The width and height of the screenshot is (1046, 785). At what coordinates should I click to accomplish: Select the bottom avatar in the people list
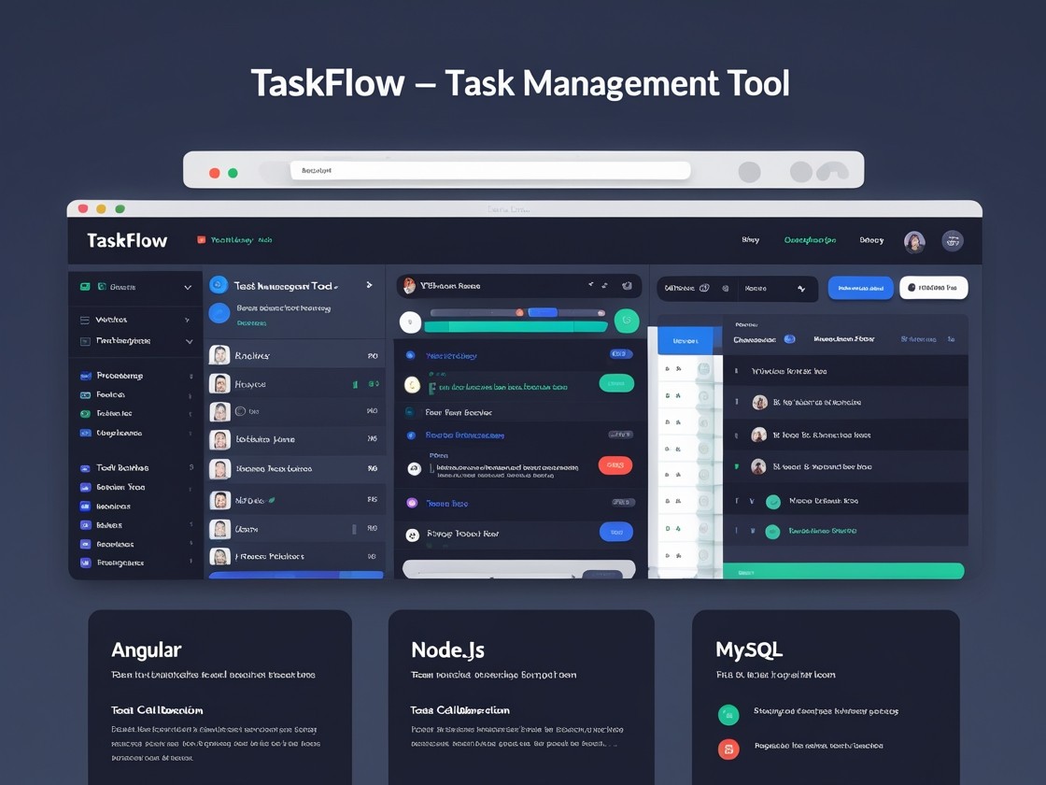coord(219,556)
